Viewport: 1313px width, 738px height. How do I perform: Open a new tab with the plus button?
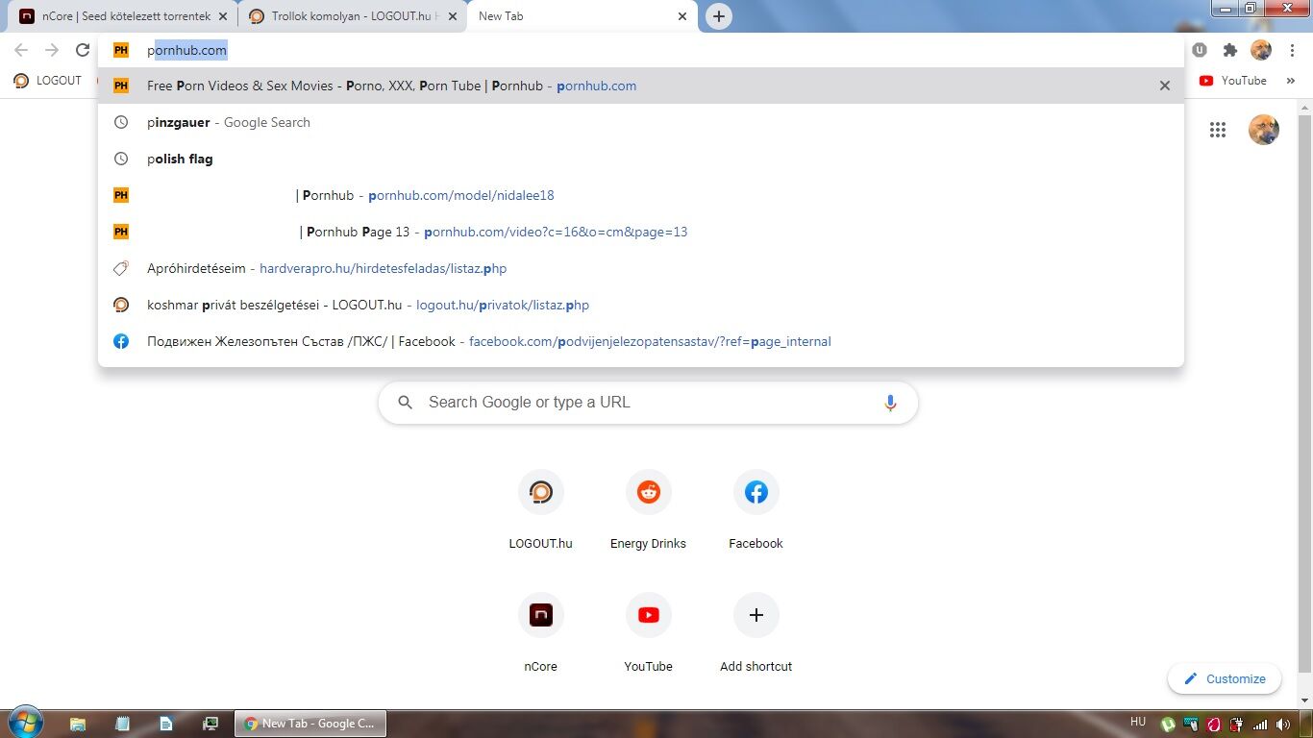718,16
